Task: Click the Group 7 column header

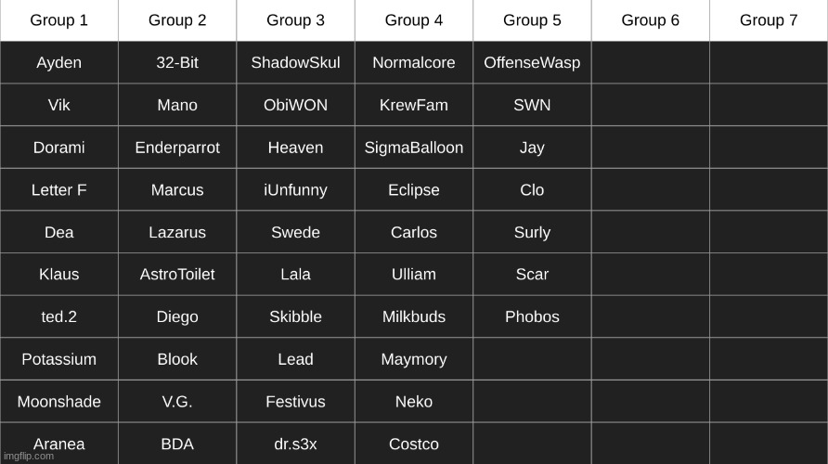Action: click(769, 20)
